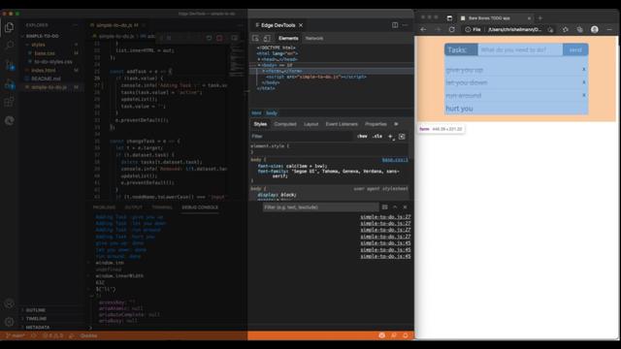
Task: Click the feedback icon in orange status bar
Action: click(x=394, y=335)
